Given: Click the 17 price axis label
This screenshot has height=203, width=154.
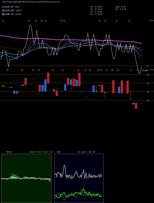Looking at the screenshot, I should pyautogui.click(x=148, y=66).
